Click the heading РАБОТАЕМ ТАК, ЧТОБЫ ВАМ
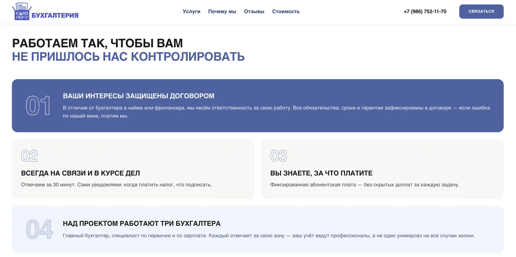Screen dimensions: 516x257 pos(98,43)
